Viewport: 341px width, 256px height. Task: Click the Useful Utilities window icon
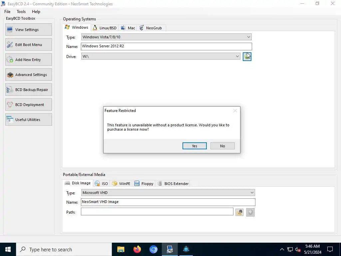(10, 120)
